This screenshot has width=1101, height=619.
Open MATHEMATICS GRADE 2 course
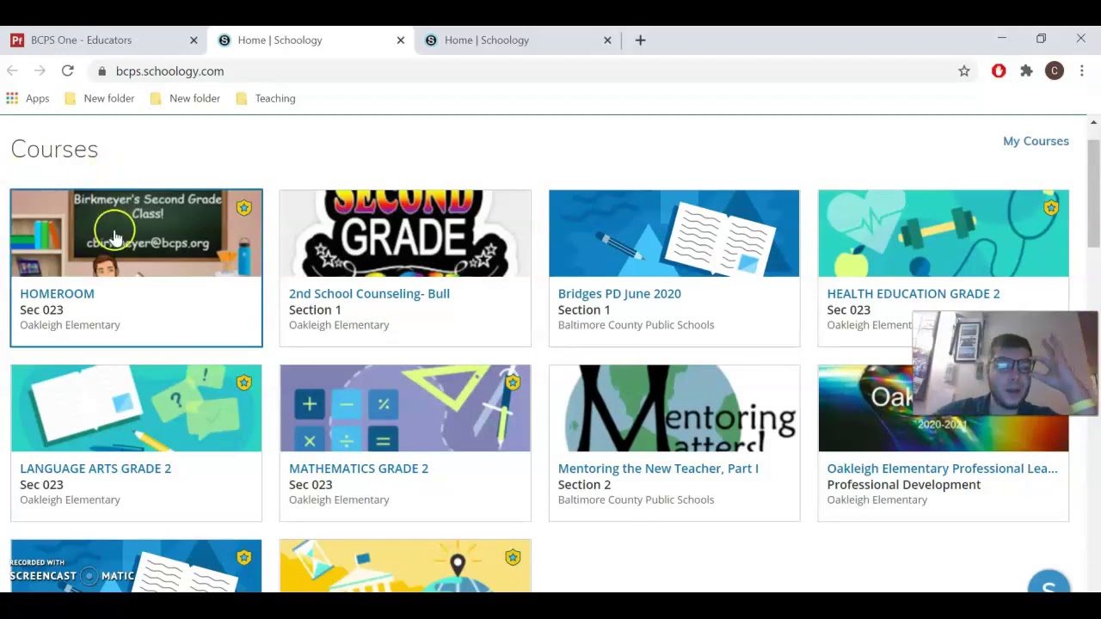pyautogui.click(x=359, y=469)
